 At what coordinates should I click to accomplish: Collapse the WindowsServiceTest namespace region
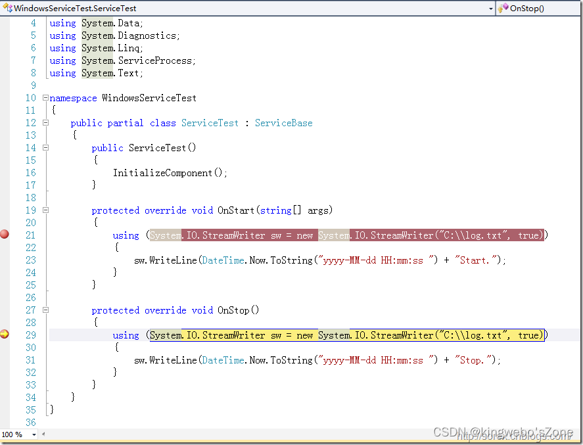(x=44, y=97)
